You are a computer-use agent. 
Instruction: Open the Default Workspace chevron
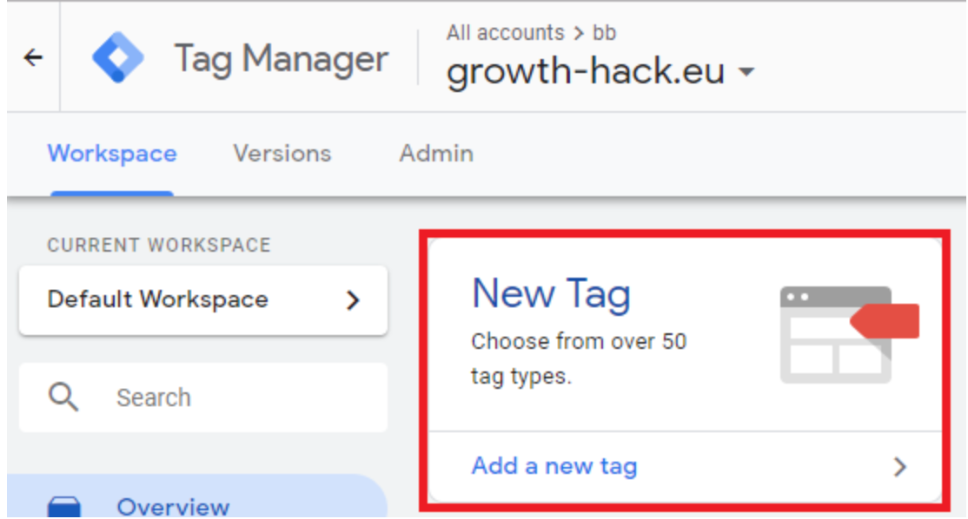(353, 300)
